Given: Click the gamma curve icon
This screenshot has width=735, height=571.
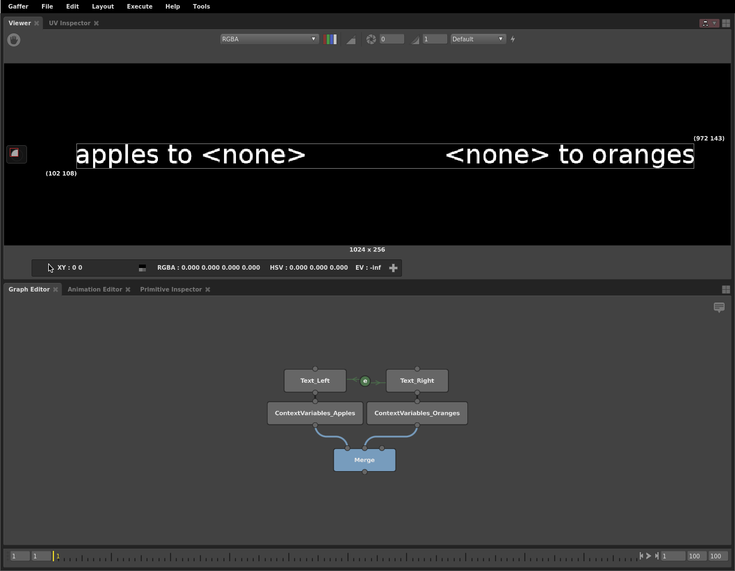Looking at the screenshot, I should coord(415,39).
